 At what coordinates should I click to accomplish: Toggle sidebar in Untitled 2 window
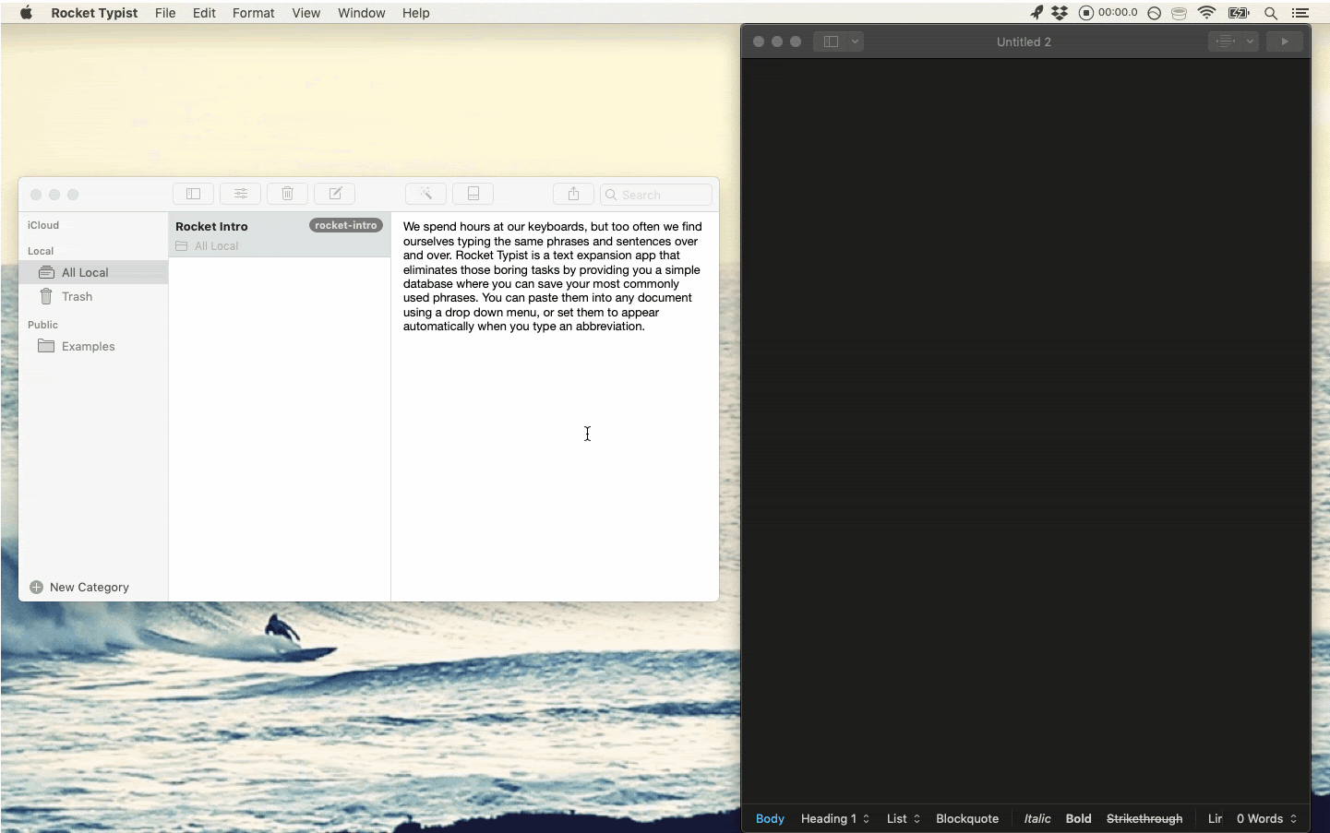pos(831,42)
